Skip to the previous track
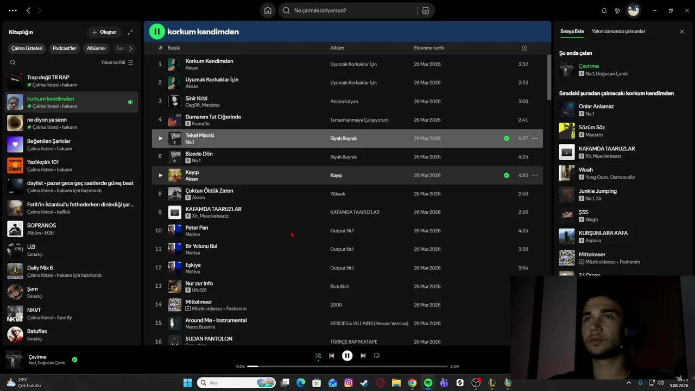Image resolution: width=695 pixels, height=391 pixels. tap(332, 356)
